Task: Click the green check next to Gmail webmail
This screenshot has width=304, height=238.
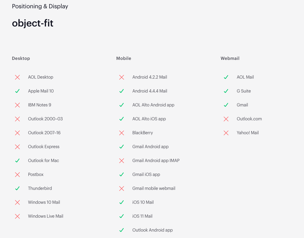Action: (x=226, y=105)
